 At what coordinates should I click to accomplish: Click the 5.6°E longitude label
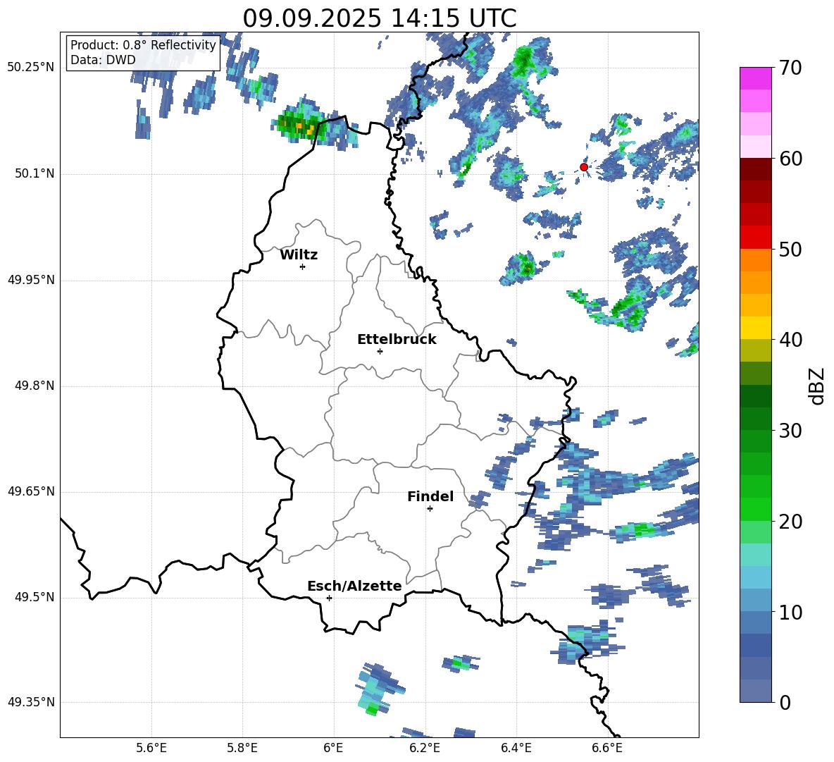click(x=151, y=748)
